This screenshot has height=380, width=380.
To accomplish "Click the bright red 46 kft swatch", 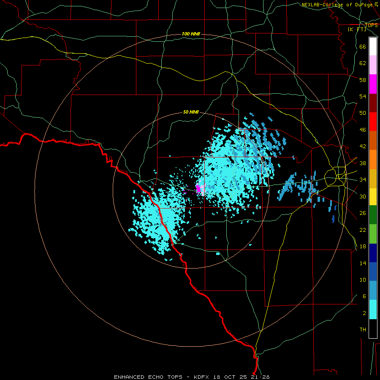I will pyautogui.click(x=373, y=122).
